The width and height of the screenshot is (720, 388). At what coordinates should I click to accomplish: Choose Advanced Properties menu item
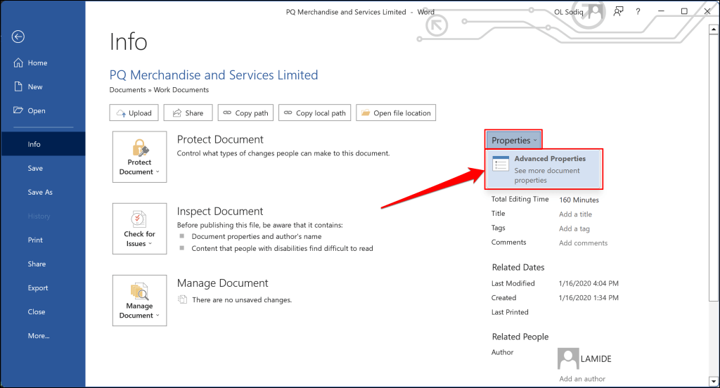[x=544, y=169]
